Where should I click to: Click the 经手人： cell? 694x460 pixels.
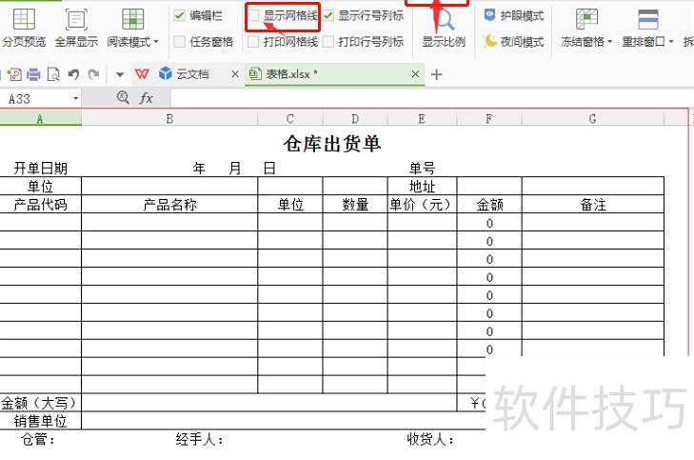tap(200, 439)
